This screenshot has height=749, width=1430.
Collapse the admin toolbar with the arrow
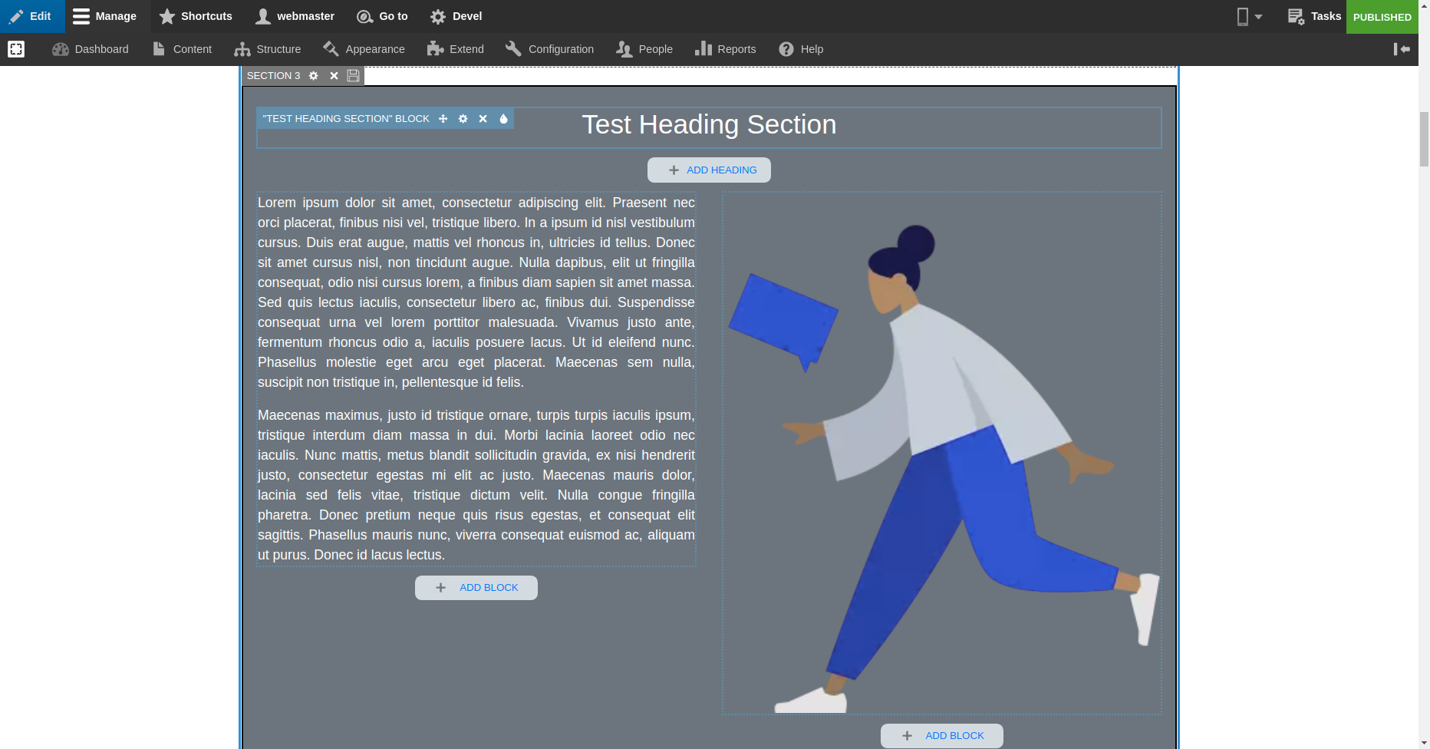(1402, 49)
